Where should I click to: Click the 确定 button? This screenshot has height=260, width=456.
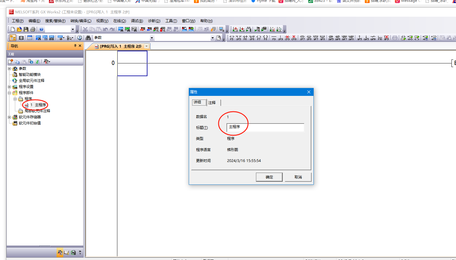(269, 177)
